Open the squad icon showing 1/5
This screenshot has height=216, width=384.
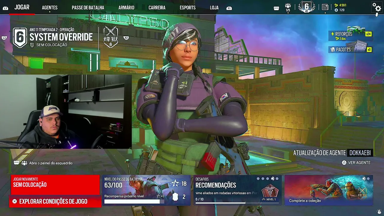tap(288, 7)
